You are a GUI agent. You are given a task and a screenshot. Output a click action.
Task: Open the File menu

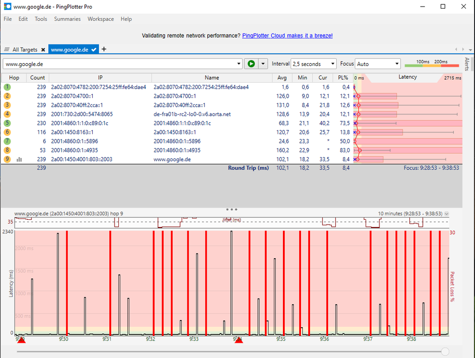pyautogui.click(x=8, y=19)
